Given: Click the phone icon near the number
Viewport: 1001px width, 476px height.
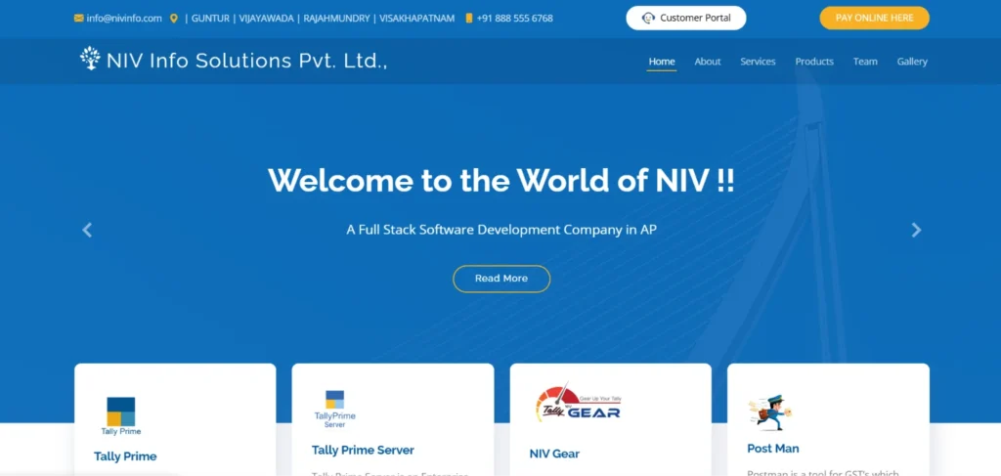Looking at the screenshot, I should point(469,18).
